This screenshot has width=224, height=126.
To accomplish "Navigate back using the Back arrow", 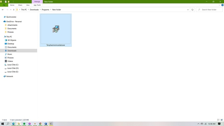I will point(3,10).
